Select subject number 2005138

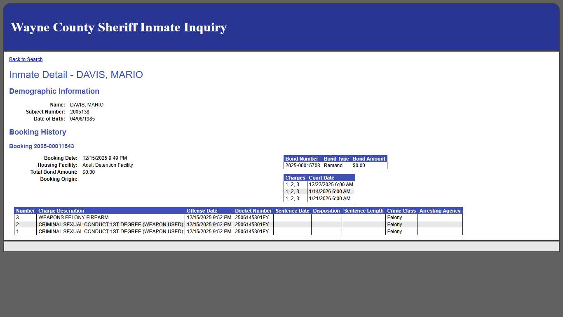[80, 112]
